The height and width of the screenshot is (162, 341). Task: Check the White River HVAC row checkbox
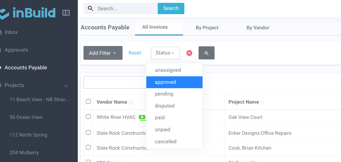88,117
